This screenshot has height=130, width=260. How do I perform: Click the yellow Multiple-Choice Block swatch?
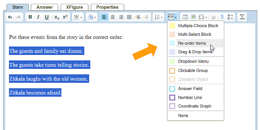coord(172,26)
